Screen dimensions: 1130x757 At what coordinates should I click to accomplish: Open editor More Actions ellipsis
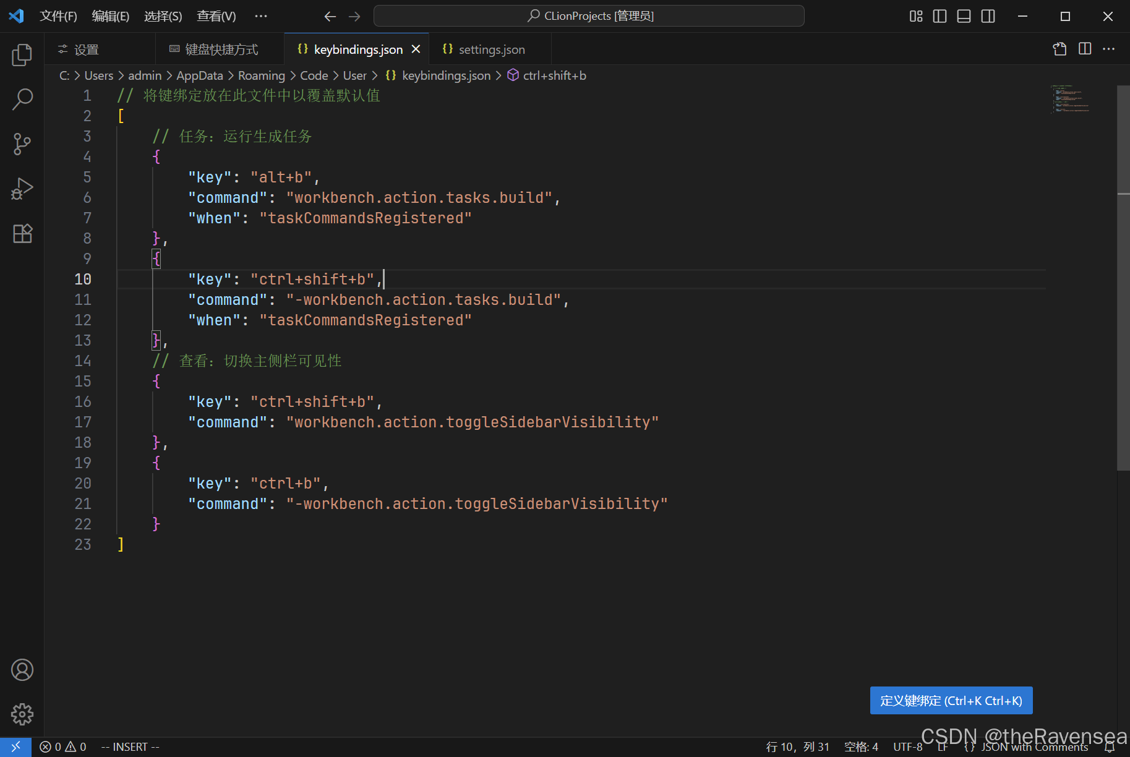(1109, 49)
